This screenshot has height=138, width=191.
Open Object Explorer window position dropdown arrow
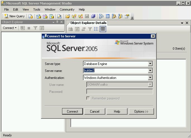coord(53,22)
